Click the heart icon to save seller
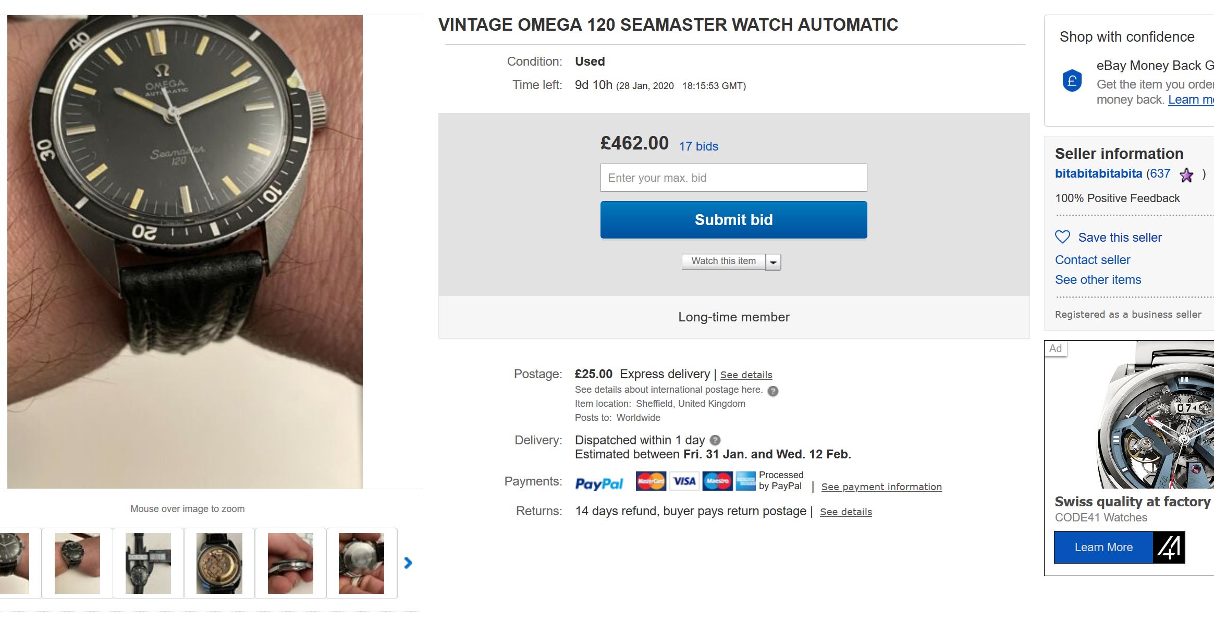The image size is (1214, 623). [x=1062, y=237]
